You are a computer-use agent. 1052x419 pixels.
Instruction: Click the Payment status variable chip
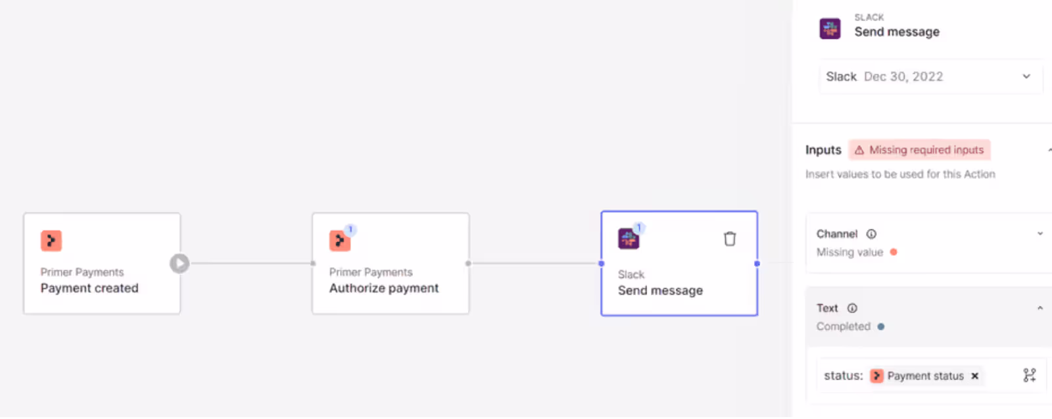pyautogui.click(x=926, y=376)
